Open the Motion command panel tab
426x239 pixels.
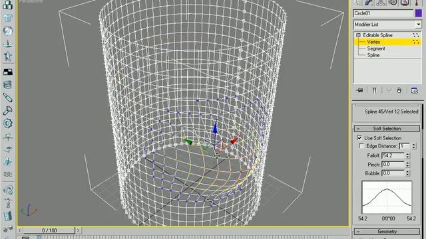tap(393, 3)
